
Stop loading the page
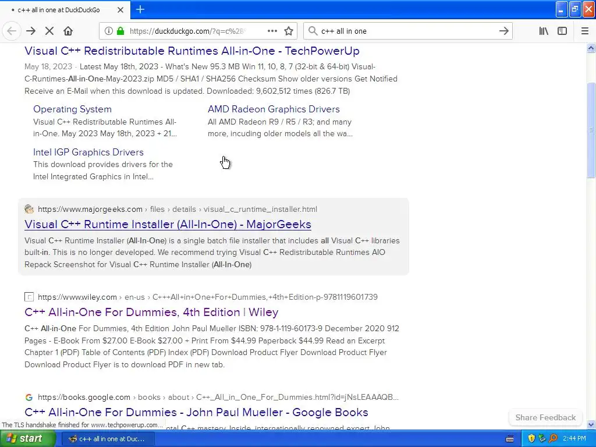point(49,31)
